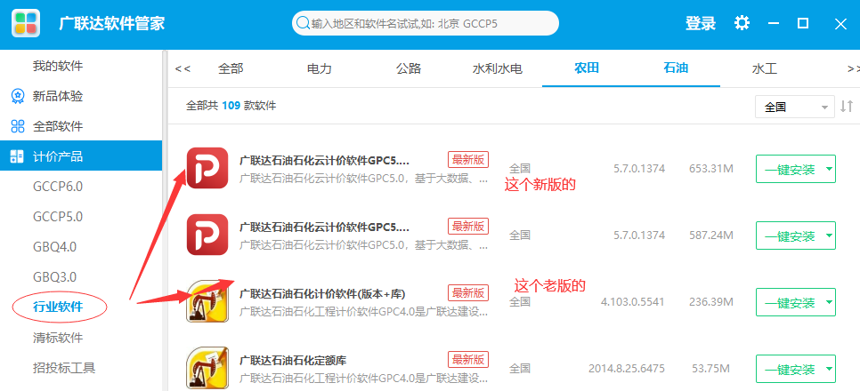Toggle the sort order arrows icon
This screenshot has height=391, width=860.
(847, 107)
